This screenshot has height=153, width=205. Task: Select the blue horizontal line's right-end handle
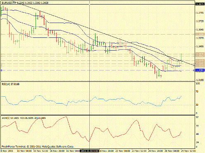point(194,70)
